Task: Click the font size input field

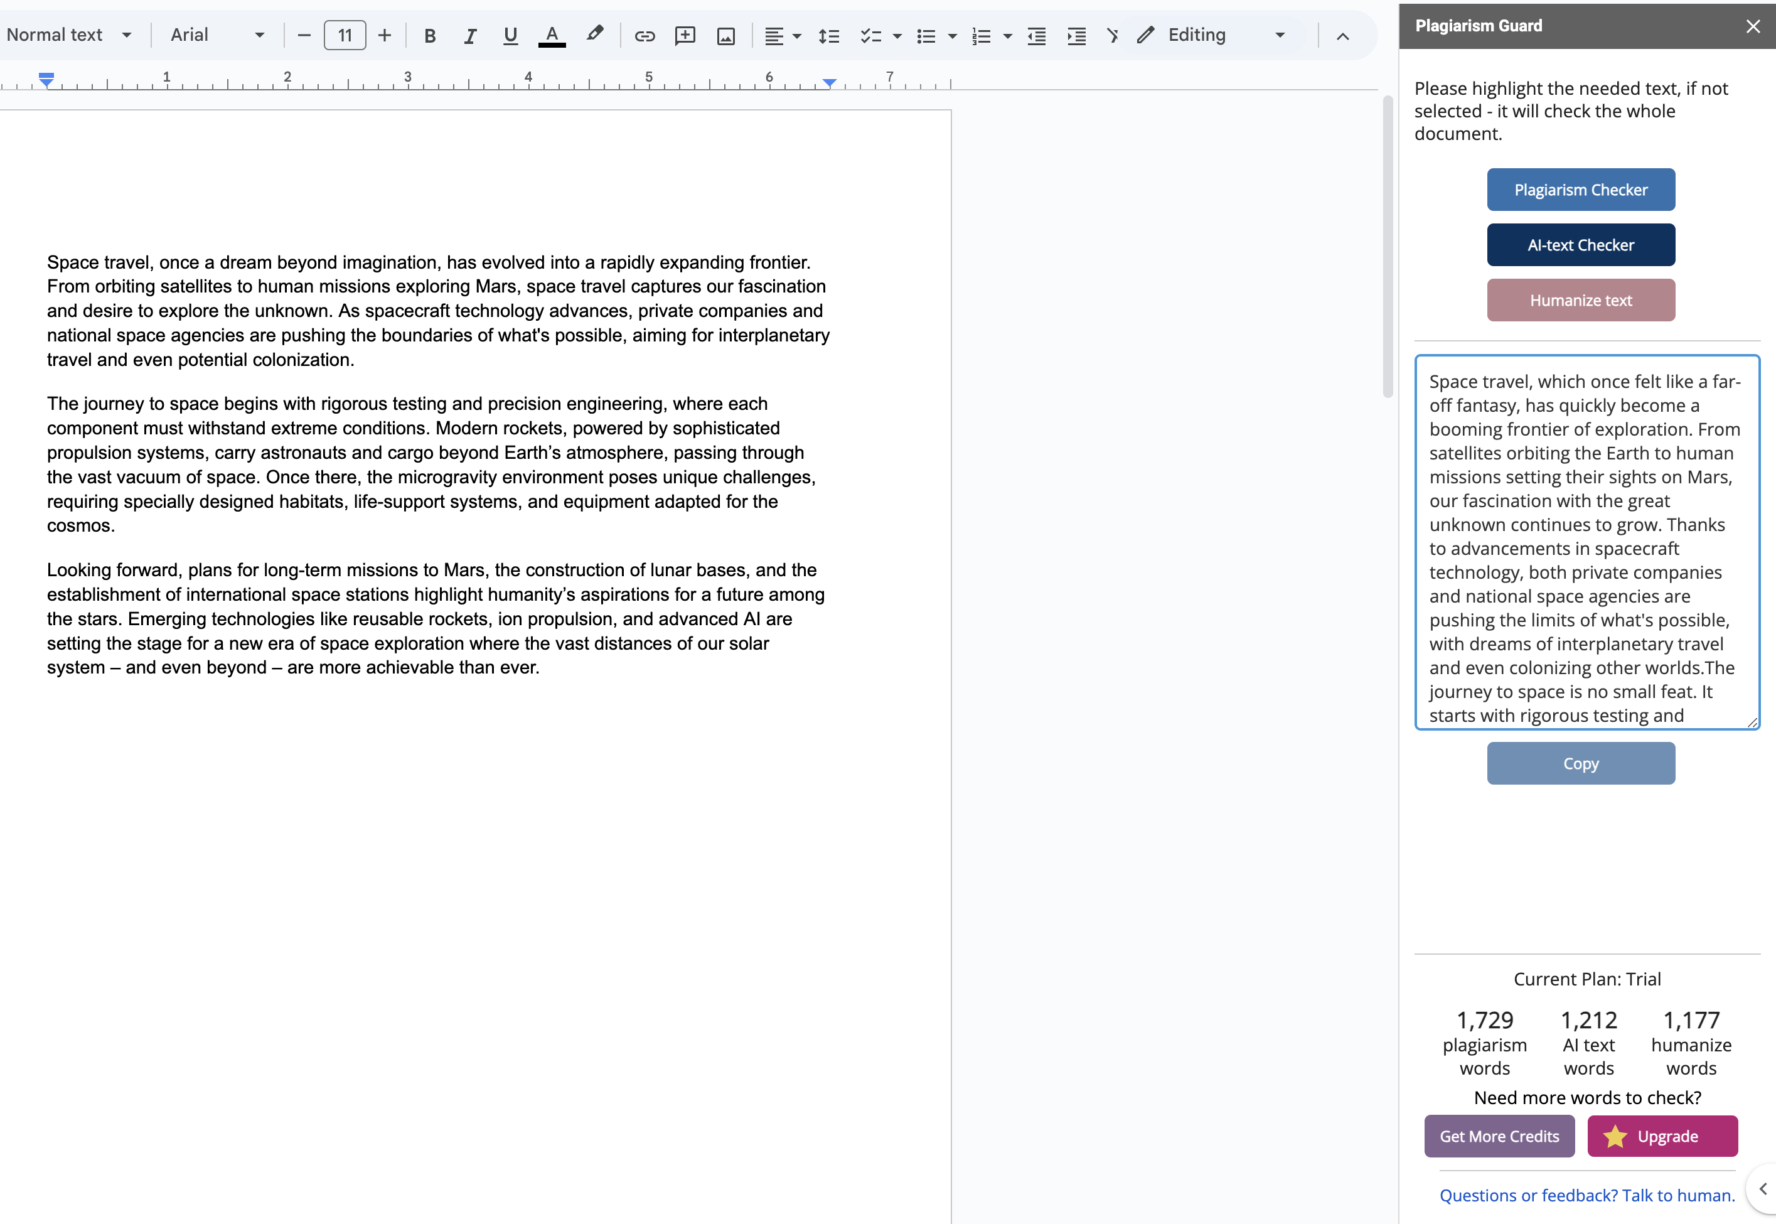Action: (x=345, y=35)
